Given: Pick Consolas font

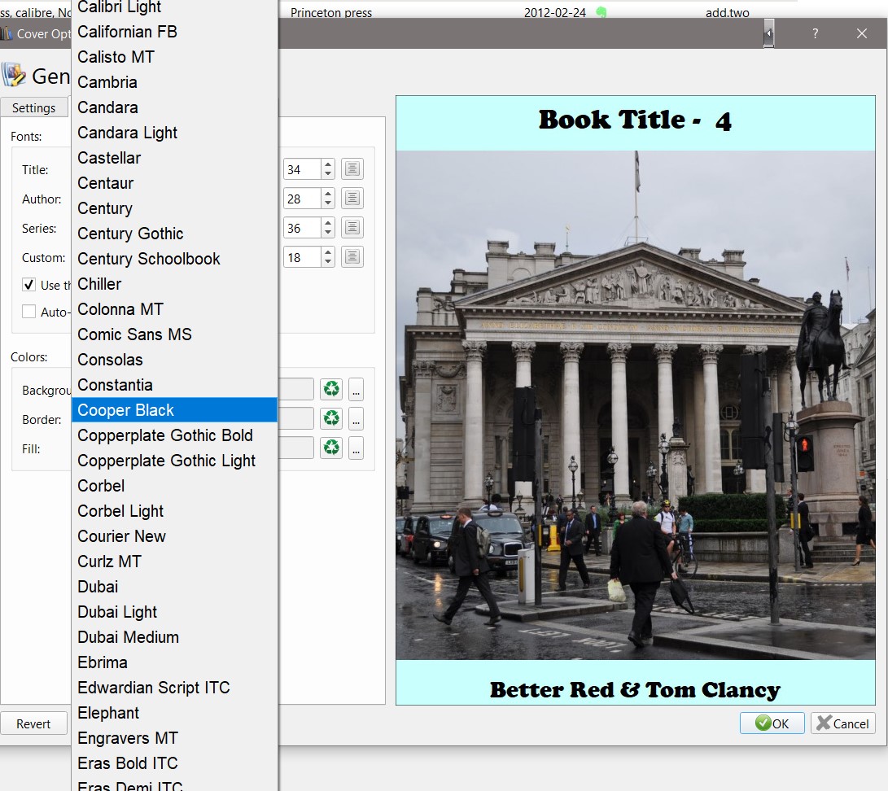Looking at the screenshot, I should click(x=174, y=360).
